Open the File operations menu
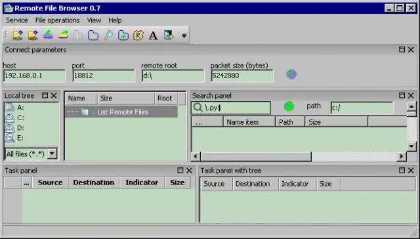Viewport: 420px width, 239px height. (x=57, y=20)
